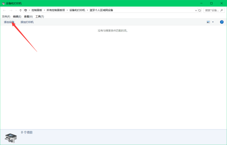Select 蓝牙个人区域网设备 breadcrumb segment
This screenshot has height=145, width=227.
point(101,10)
